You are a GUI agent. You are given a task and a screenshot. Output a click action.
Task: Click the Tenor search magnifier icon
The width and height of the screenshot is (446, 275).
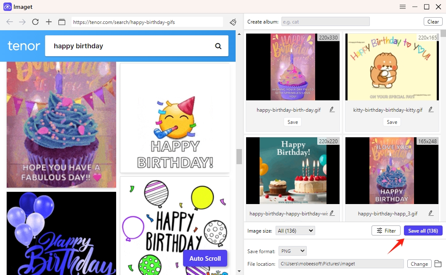tap(218, 46)
